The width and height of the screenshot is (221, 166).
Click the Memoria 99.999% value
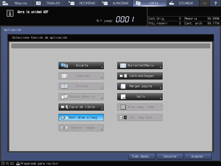tap(213, 18)
